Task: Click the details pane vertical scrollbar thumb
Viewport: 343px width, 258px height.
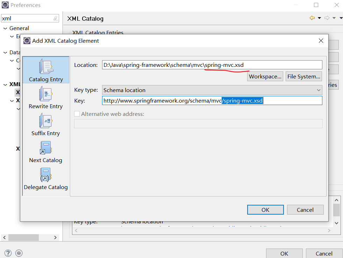Action: (x=336, y=210)
